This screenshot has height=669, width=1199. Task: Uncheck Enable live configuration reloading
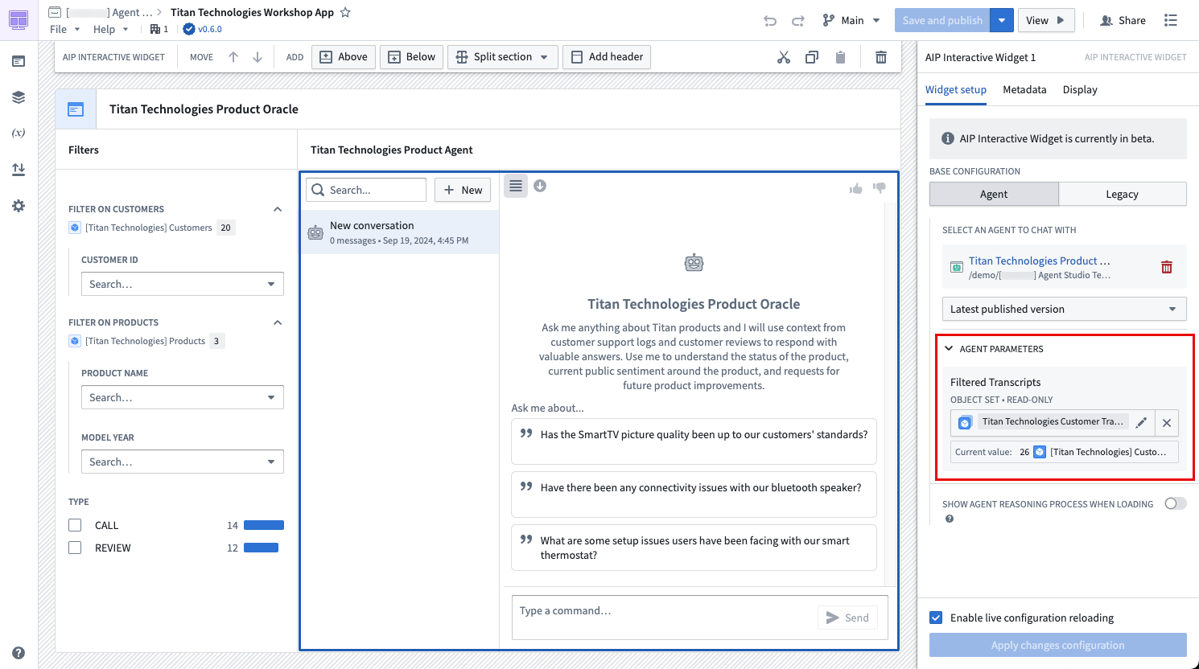936,618
